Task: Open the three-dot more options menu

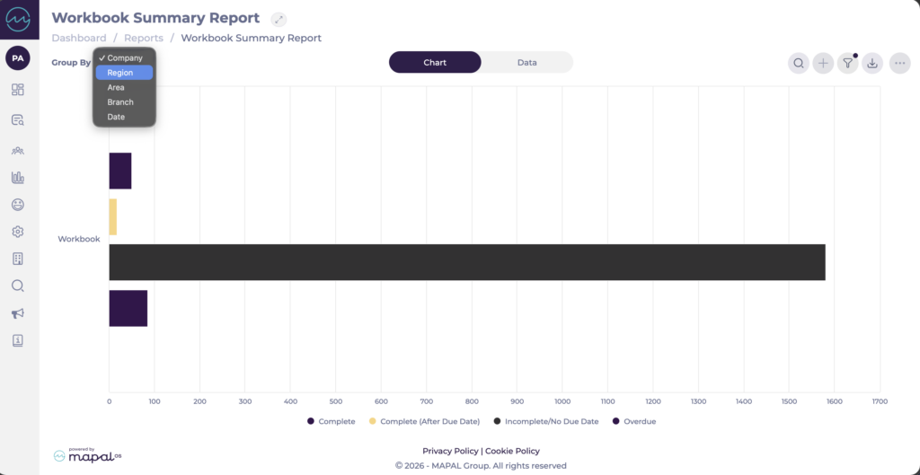Action: tap(899, 63)
